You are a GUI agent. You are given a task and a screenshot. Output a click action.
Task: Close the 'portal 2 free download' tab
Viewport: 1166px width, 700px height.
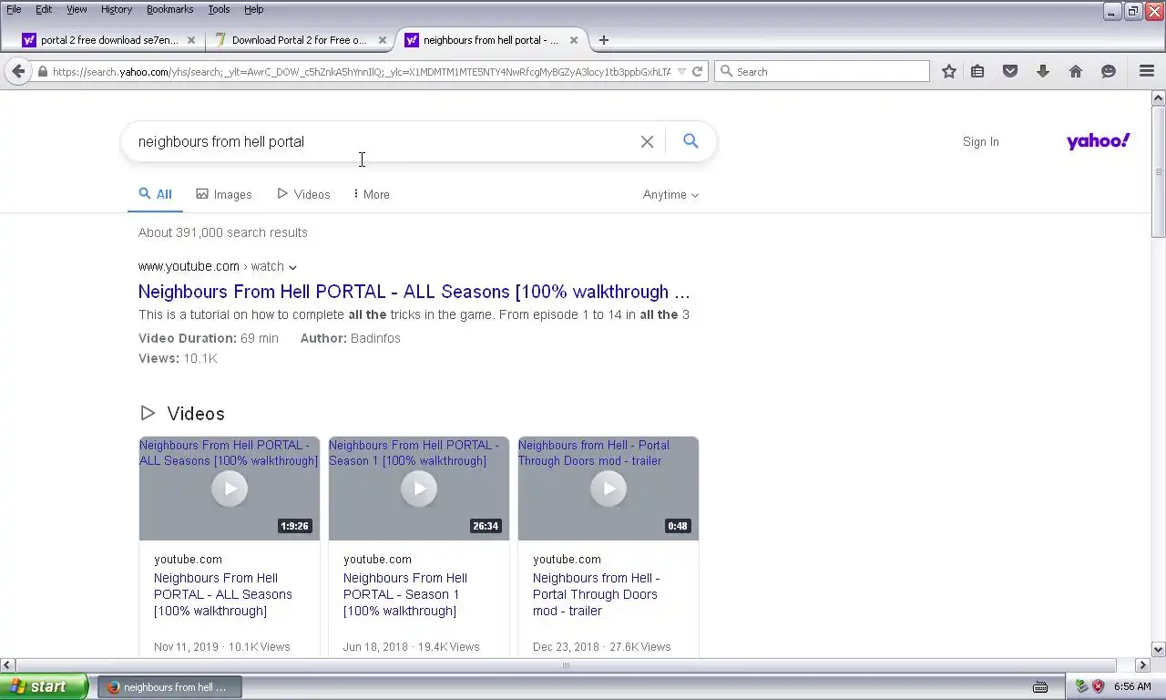tap(191, 40)
